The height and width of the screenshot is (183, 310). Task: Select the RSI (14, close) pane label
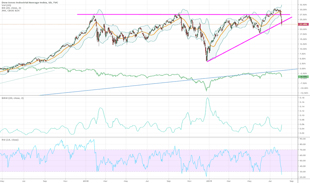click(x=10, y=140)
